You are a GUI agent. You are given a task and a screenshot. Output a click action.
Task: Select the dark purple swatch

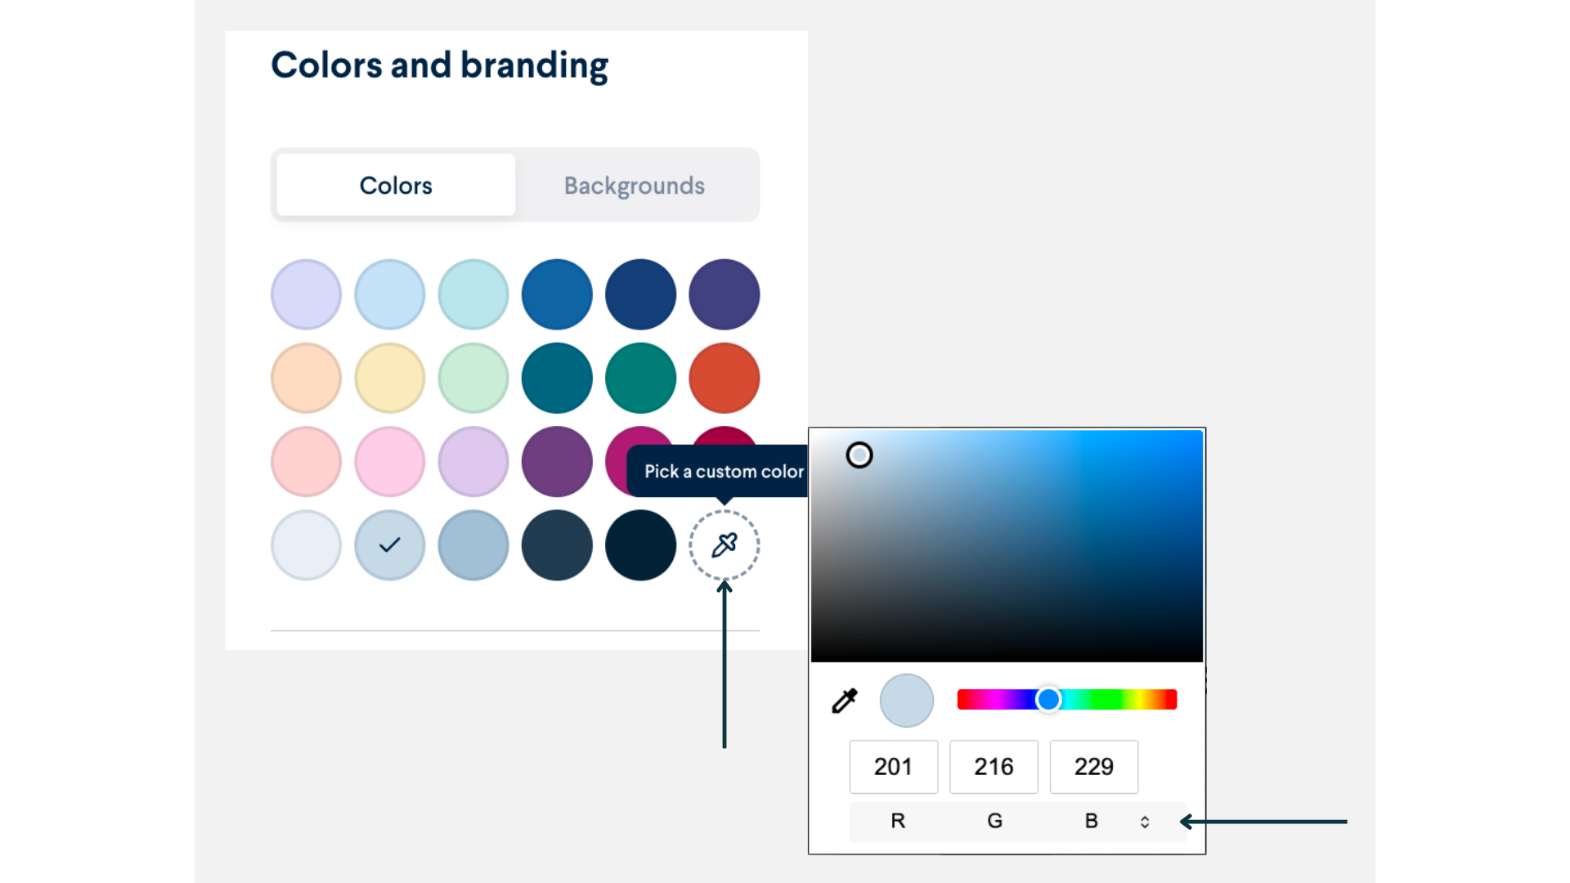point(556,462)
